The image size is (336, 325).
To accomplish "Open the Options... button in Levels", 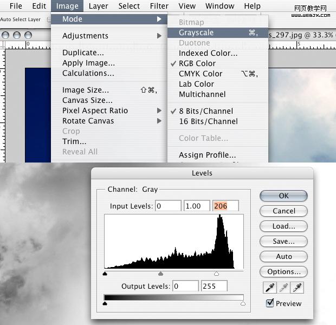I will pyautogui.click(x=283, y=272).
